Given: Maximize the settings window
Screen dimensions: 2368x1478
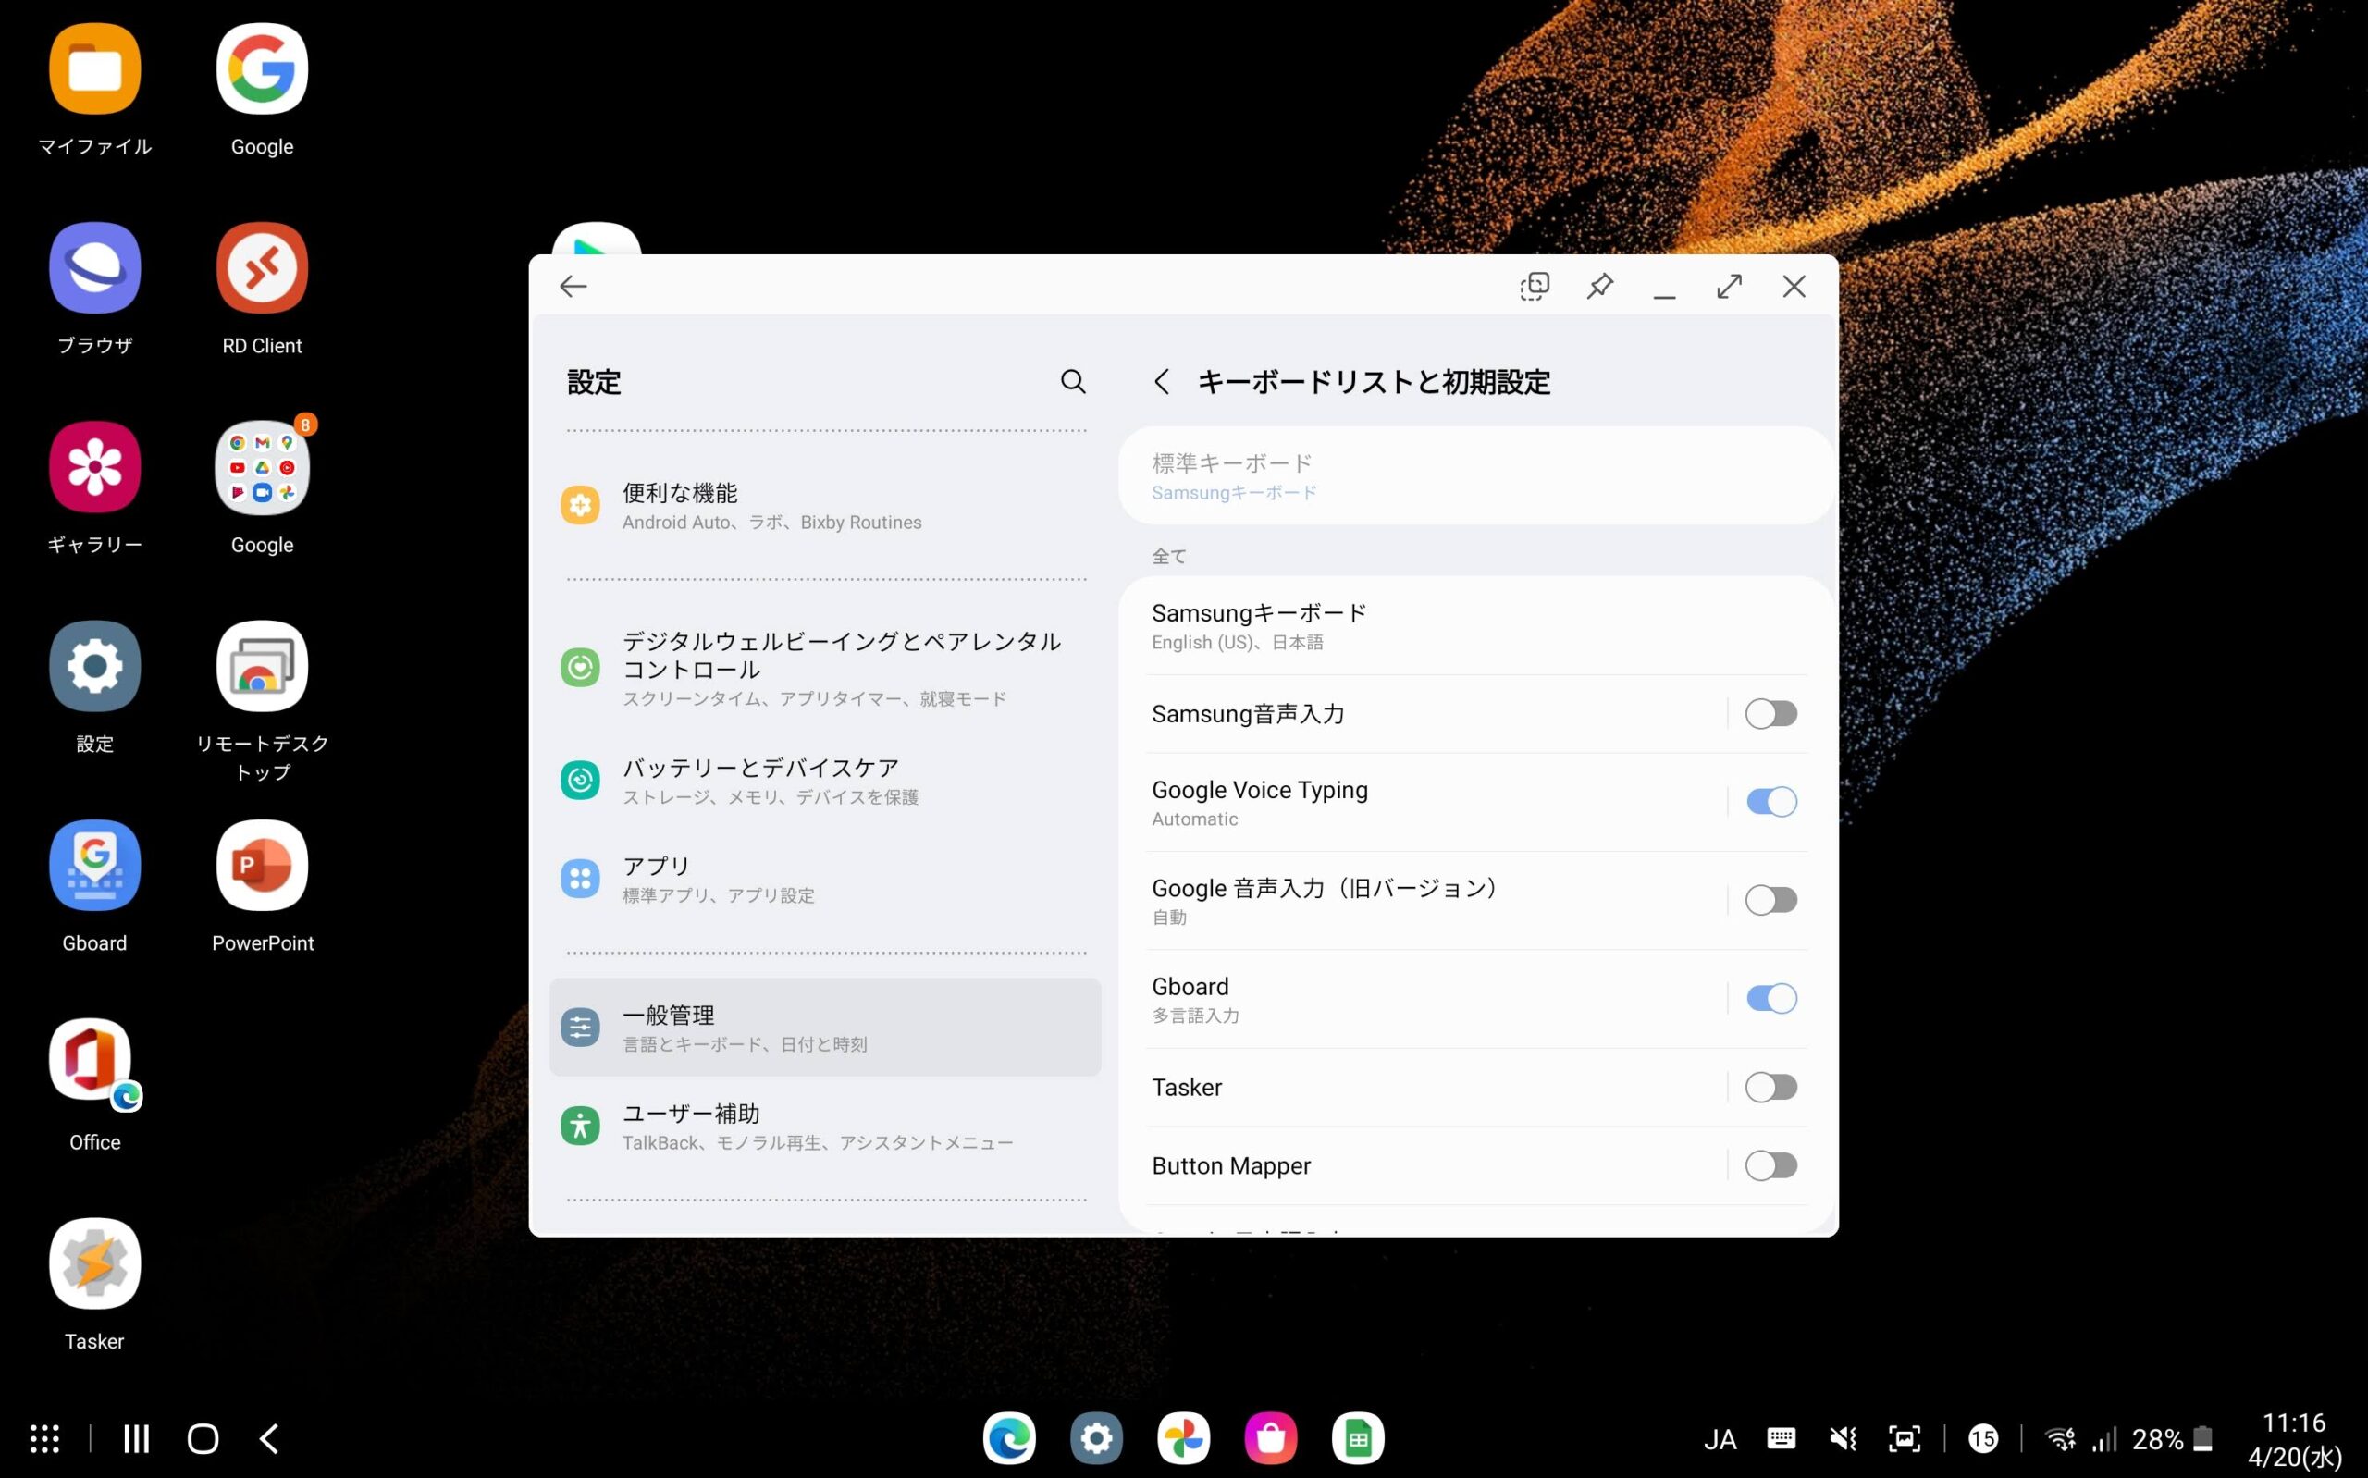Looking at the screenshot, I should click(1729, 287).
